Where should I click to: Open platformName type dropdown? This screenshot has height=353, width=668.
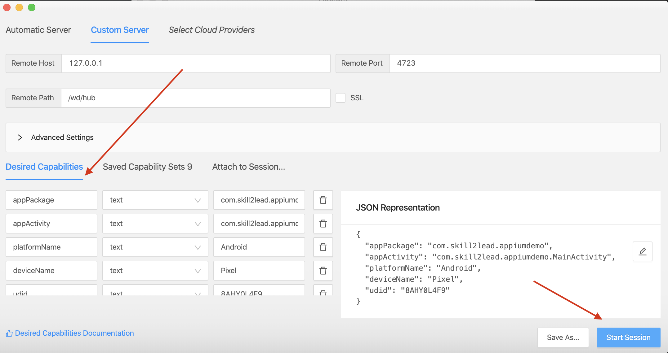click(155, 247)
